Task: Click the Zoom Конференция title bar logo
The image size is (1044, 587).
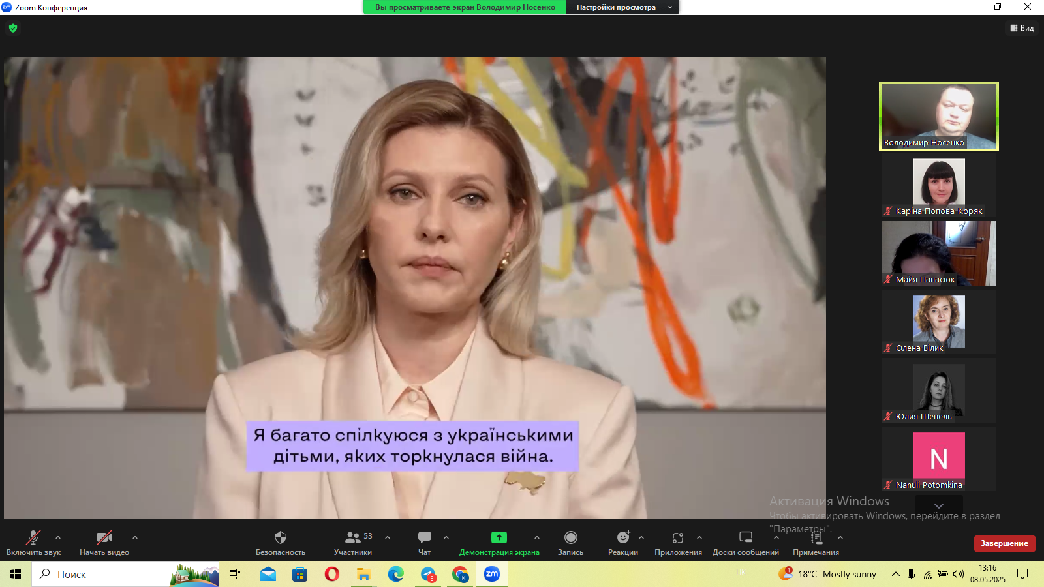Action: pos(7,7)
